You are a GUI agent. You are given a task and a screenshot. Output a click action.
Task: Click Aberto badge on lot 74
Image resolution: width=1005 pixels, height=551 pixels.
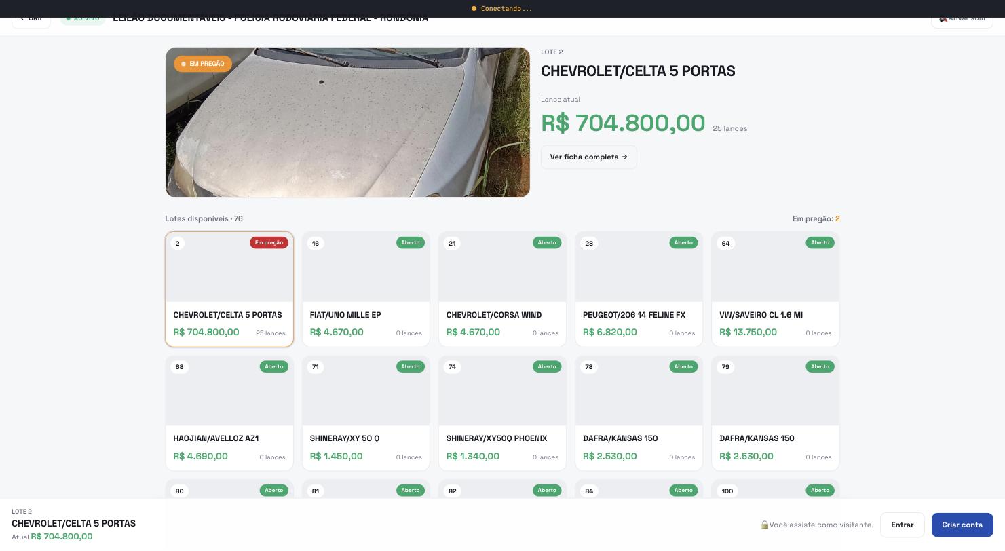[547, 366]
